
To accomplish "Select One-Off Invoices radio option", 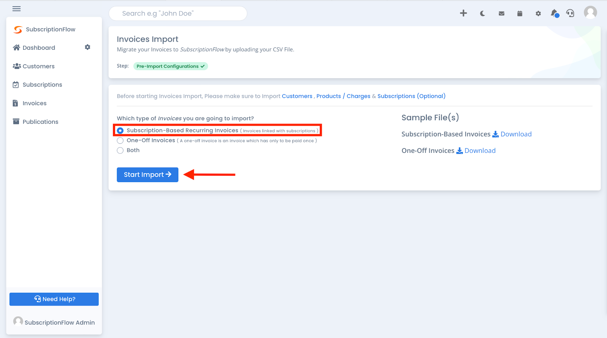I will coord(120,140).
